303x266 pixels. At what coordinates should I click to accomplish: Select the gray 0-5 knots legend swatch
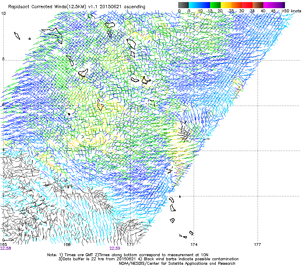click(x=183, y=5)
